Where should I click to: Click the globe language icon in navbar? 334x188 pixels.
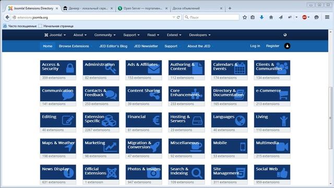click(285, 35)
